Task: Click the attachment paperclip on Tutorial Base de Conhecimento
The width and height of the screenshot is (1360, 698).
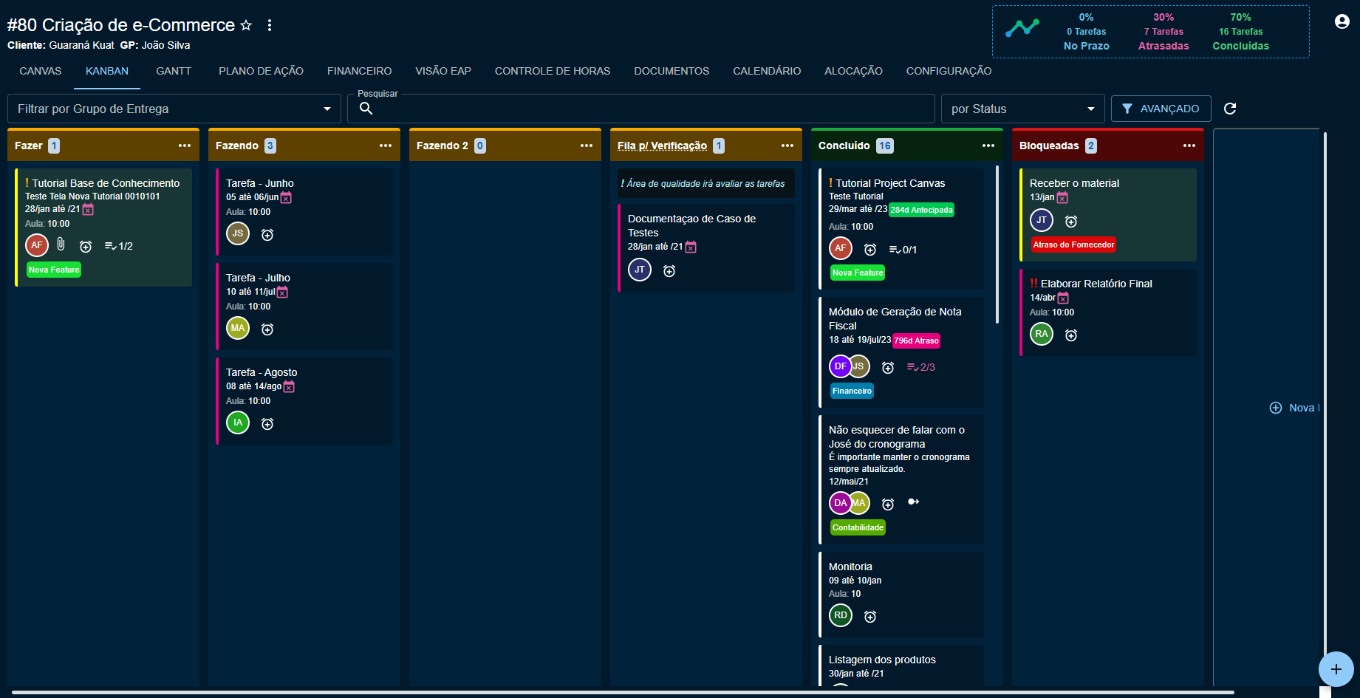Action: [x=61, y=244]
